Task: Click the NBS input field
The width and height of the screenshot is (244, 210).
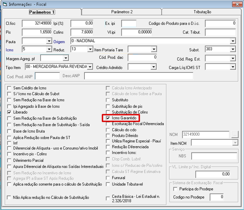Action: [214, 156]
